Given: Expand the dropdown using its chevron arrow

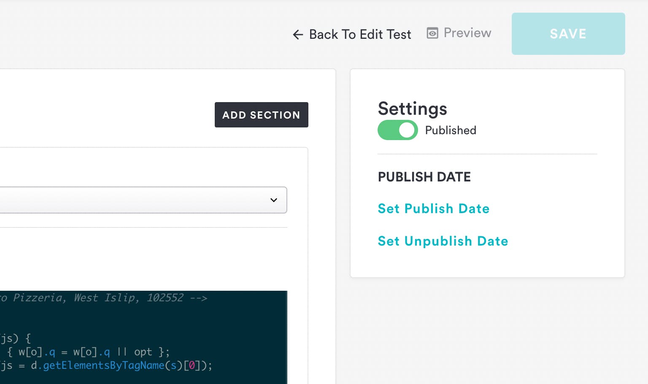Looking at the screenshot, I should coord(274,200).
